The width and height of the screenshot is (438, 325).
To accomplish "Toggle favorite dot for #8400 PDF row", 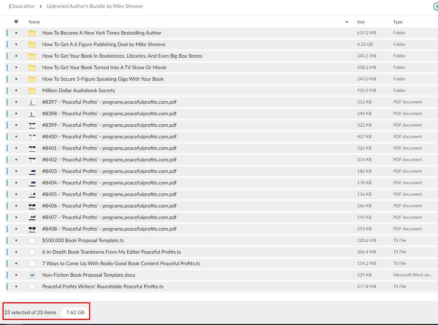I will [16, 137].
